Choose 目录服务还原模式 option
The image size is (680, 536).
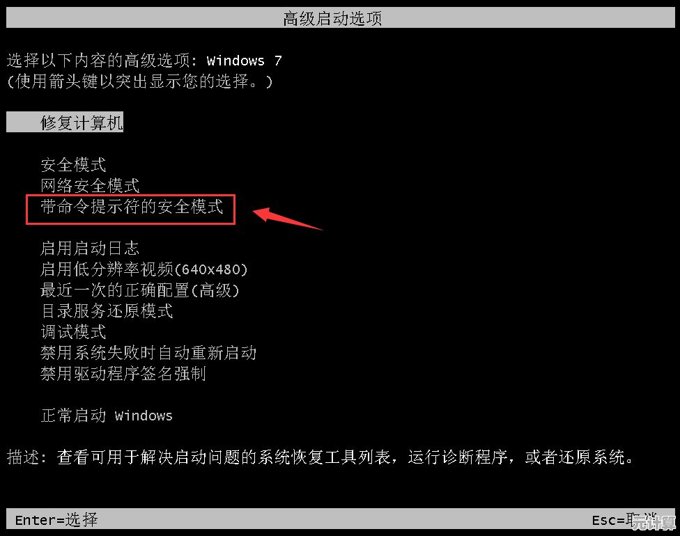[x=107, y=311]
